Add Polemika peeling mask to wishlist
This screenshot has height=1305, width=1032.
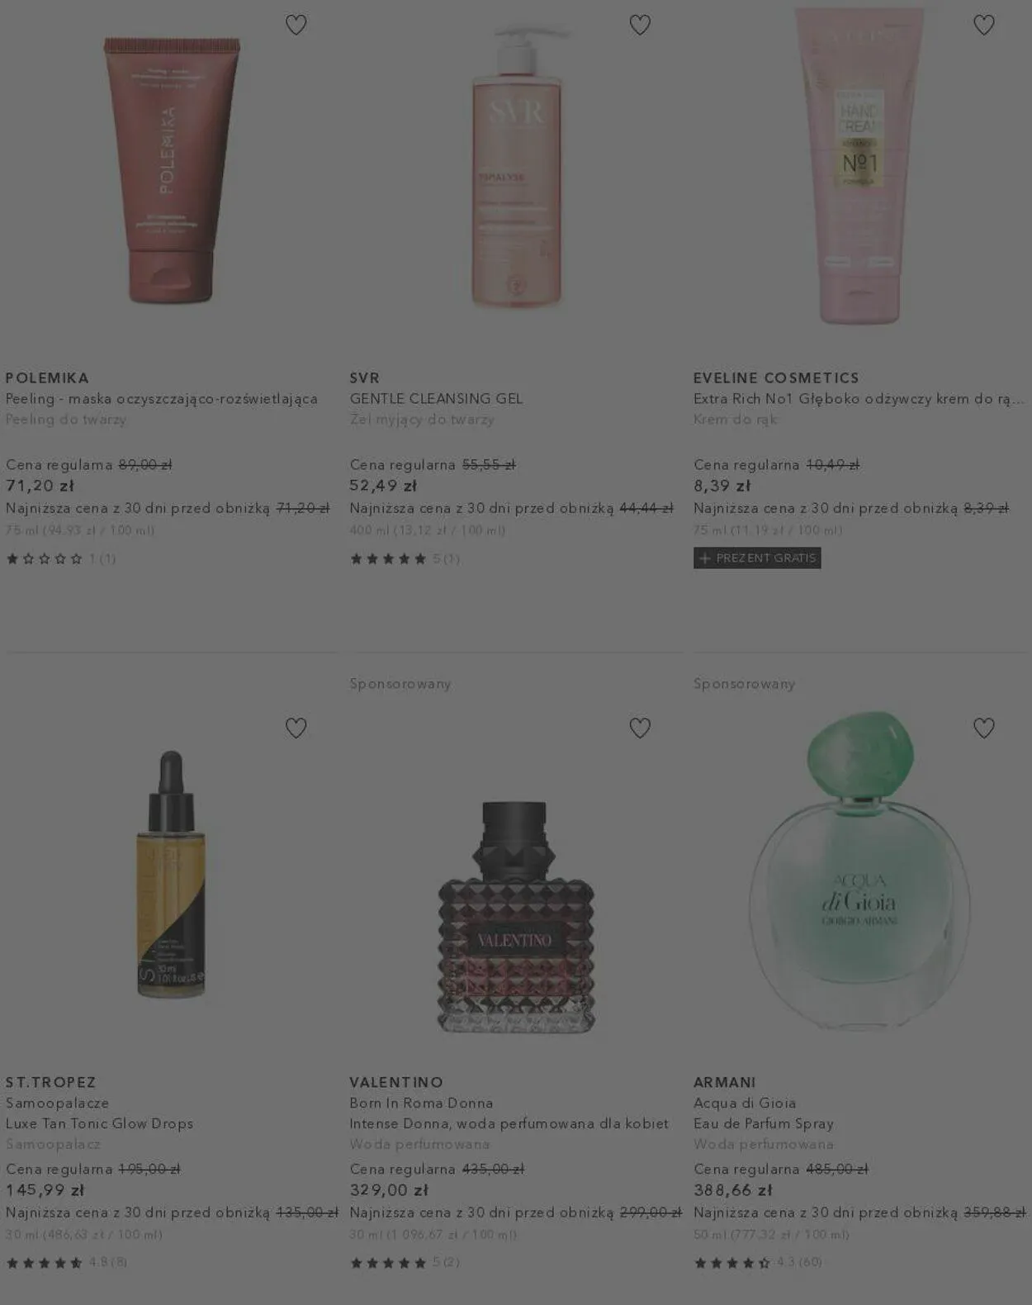coord(296,25)
